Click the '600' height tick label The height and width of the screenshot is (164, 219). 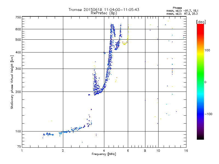click(18, 29)
